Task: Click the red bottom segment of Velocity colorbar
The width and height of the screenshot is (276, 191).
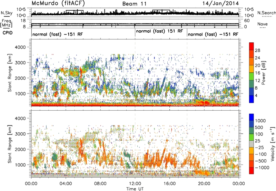Action: [252, 171]
